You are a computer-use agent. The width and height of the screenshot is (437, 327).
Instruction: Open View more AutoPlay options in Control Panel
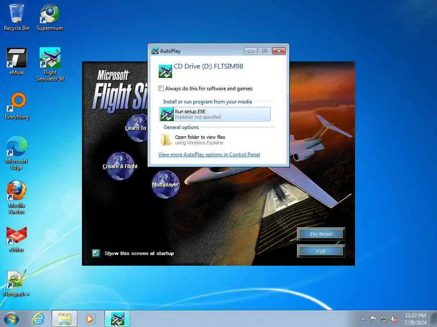209,154
